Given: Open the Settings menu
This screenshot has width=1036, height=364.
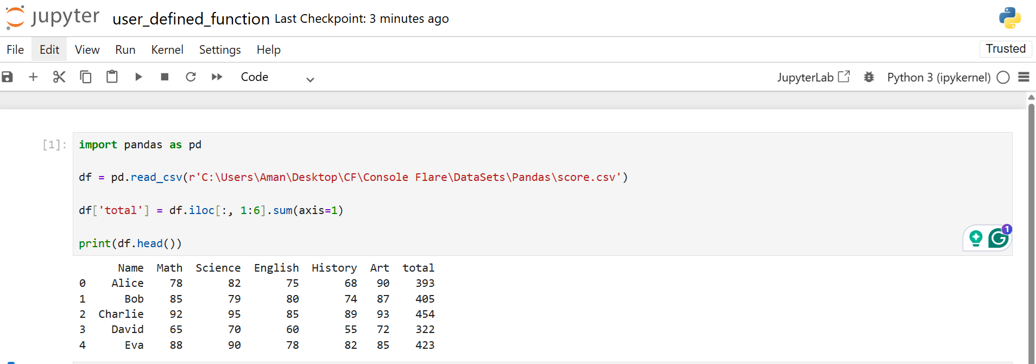Looking at the screenshot, I should click(x=220, y=50).
